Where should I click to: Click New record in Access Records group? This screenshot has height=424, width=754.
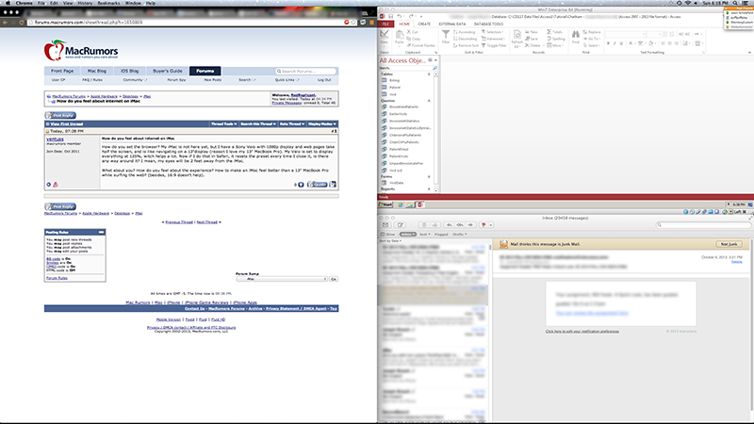pyautogui.click(x=532, y=32)
